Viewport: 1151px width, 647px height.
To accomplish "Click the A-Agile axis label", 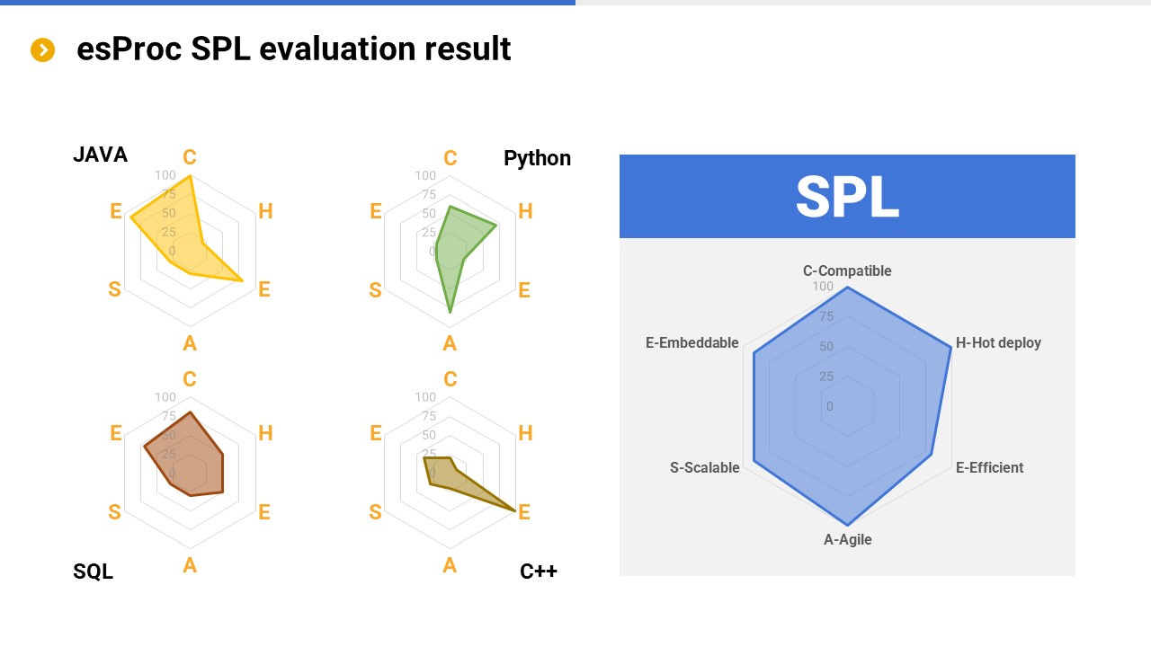I will tap(847, 539).
